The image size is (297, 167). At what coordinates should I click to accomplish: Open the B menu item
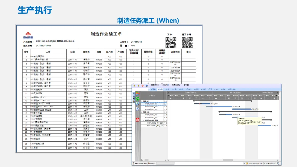click(x=160, y=90)
